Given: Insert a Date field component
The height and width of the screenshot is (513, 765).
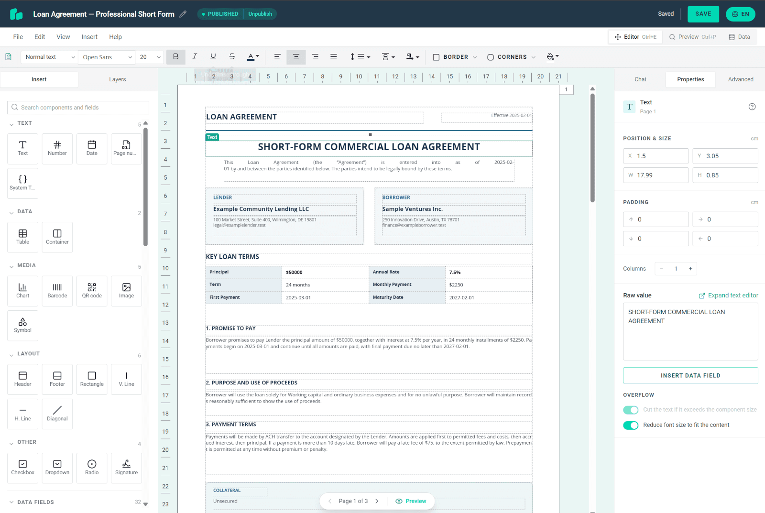Looking at the screenshot, I should (x=92, y=149).
